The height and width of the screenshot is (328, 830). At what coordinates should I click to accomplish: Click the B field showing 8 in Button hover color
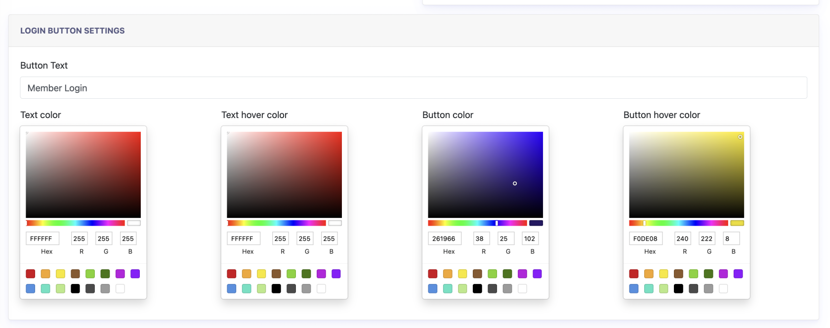[x=731, y=239]
